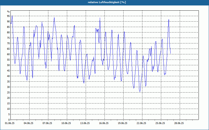Click the y-axis value 50

coord(8,65)
